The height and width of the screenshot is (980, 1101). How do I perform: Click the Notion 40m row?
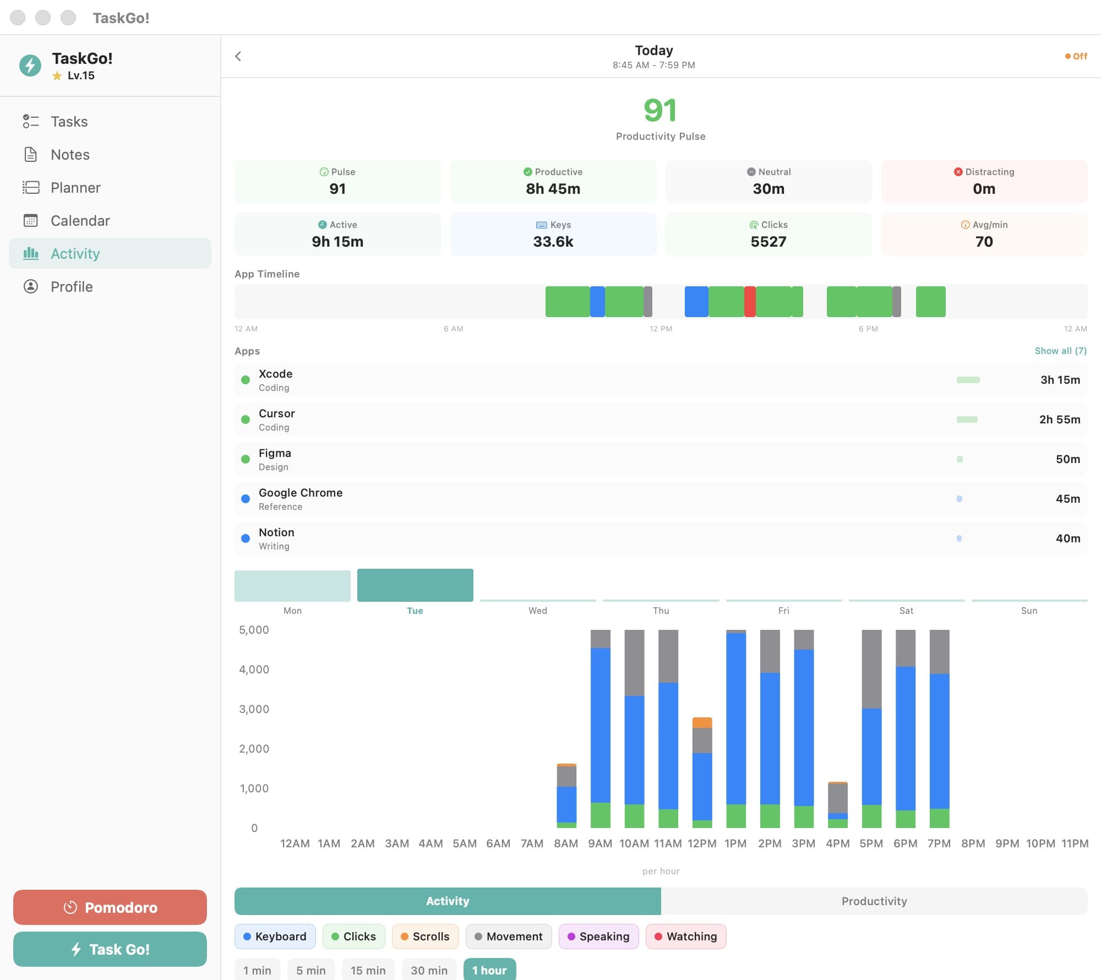pyautogui.click(x=661, y=538)
